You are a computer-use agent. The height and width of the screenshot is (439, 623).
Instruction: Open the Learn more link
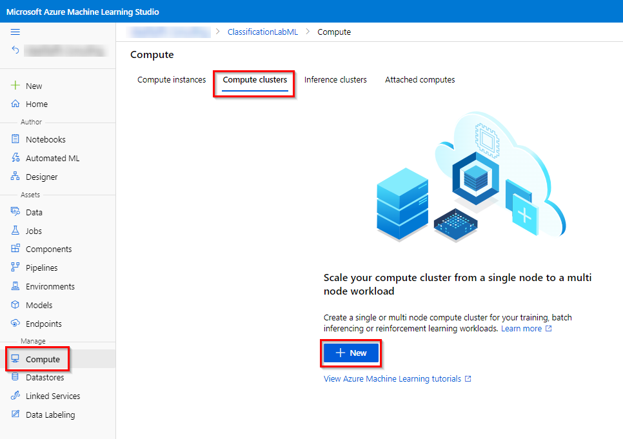tap(522, 329)
